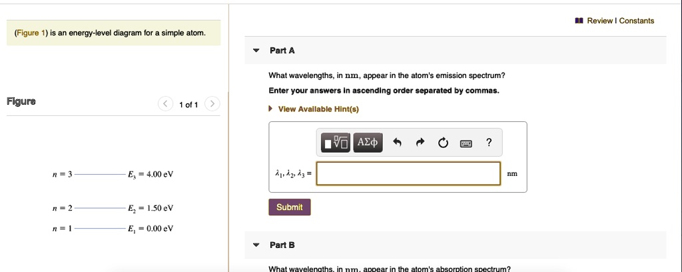Focus the wavelength answer input field
This screenshot has width=682, height=272.
pyautogui.click(x=408, y=173)
